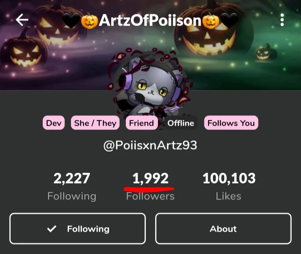Click the pumpkin emoji after ArtzOfPoiison
This screenshot has height=254, width=301.
(x=211, y=21)
